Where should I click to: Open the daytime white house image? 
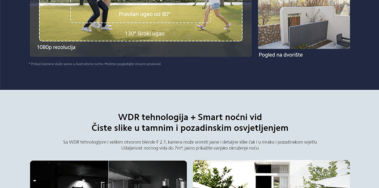tap(271, 175)
